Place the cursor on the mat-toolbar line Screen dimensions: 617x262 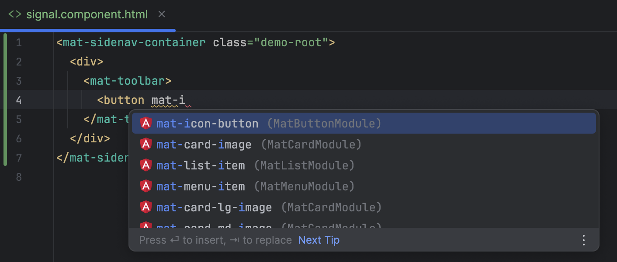point(127,81)
